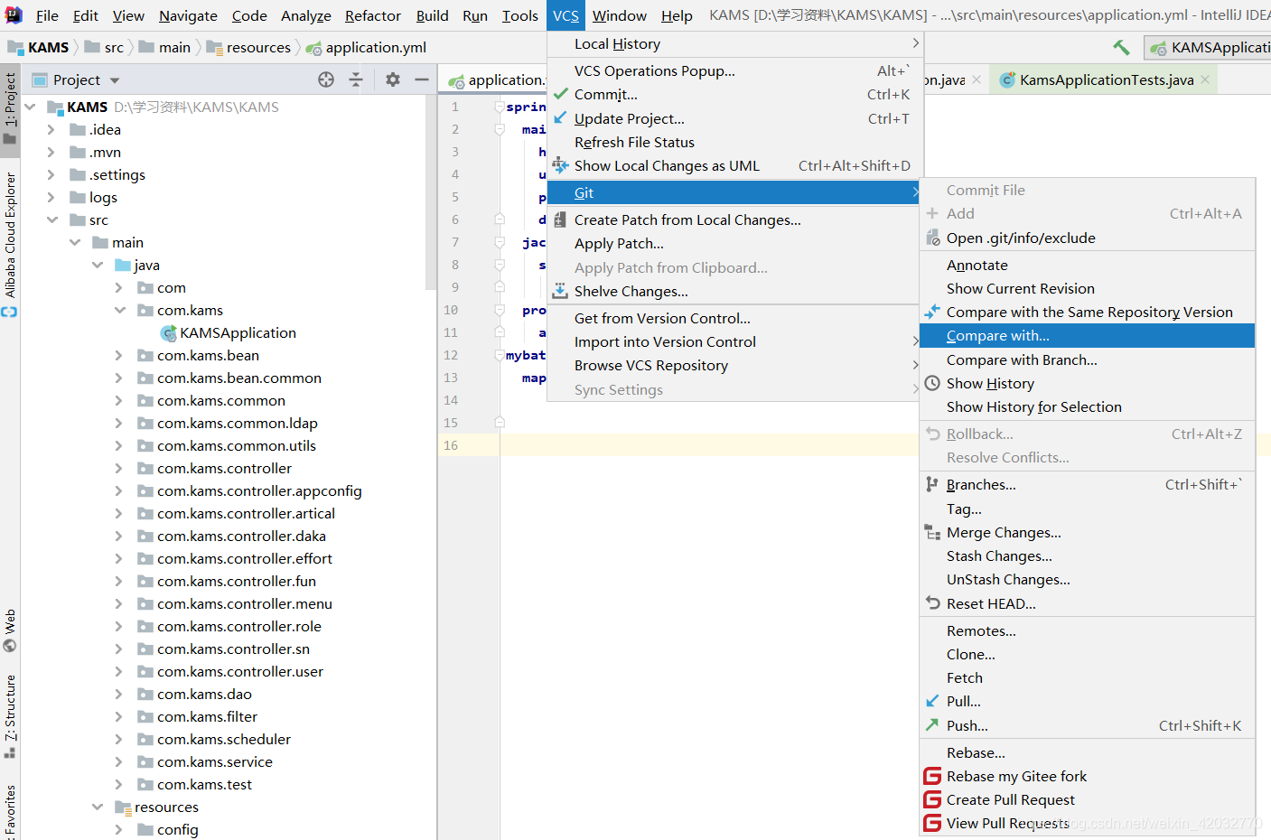
Task: Click the Shelve Changes icon entry
Action: tap(560, 291)
